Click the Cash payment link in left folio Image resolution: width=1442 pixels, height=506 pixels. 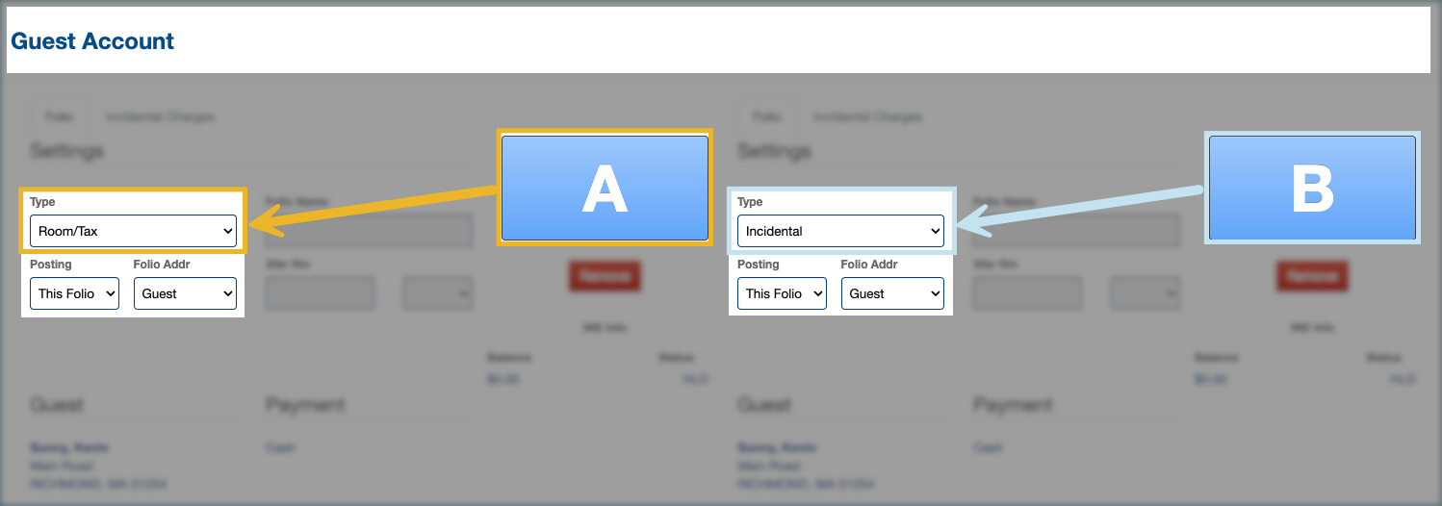(280, 448)
